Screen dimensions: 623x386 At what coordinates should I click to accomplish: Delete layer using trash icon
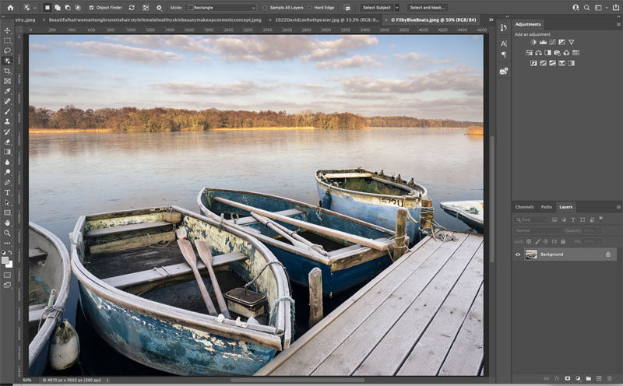point(611,379)
